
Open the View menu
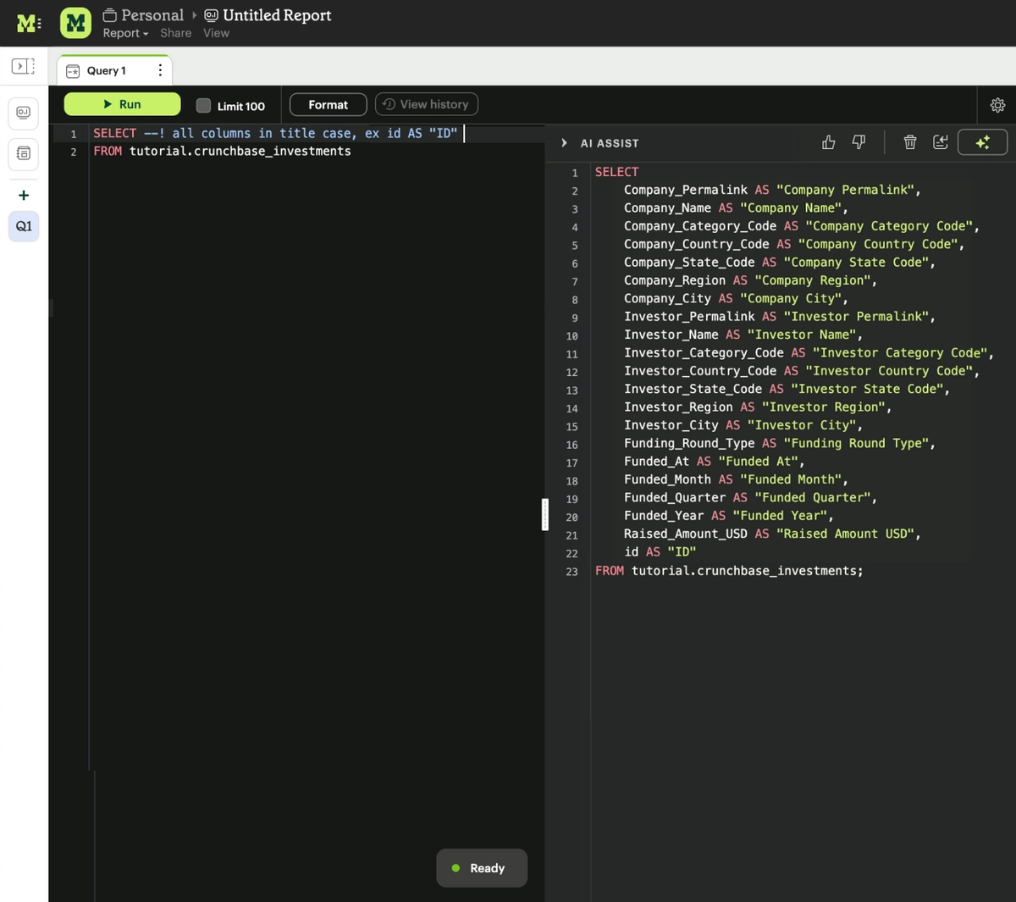point(216,33)
